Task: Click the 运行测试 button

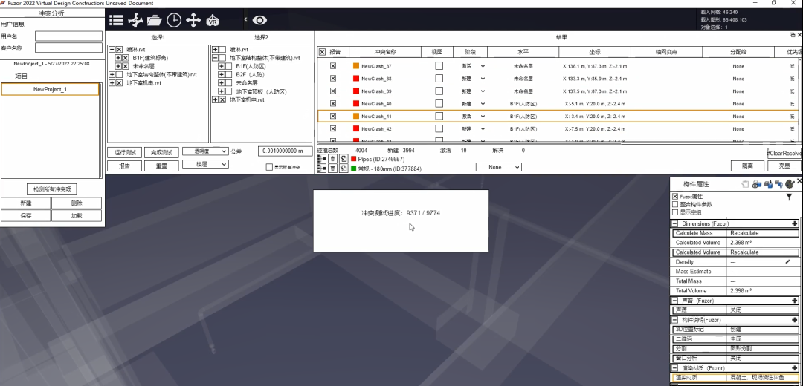Action: point(125,152)
